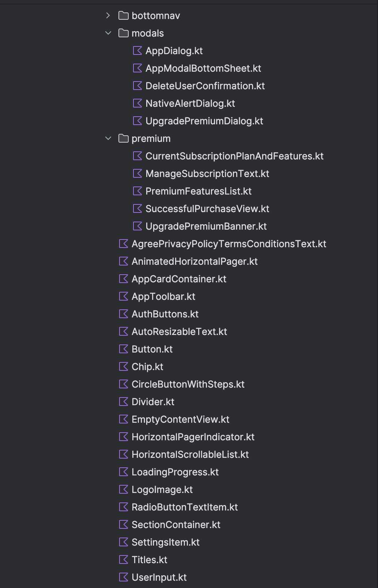Click the Kotlin icon beside AuthButtons.kt
The height and width of the screenshot is (588, 378).
124,314
